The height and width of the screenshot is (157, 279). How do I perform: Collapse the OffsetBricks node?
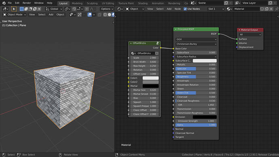tap(131, 43)
